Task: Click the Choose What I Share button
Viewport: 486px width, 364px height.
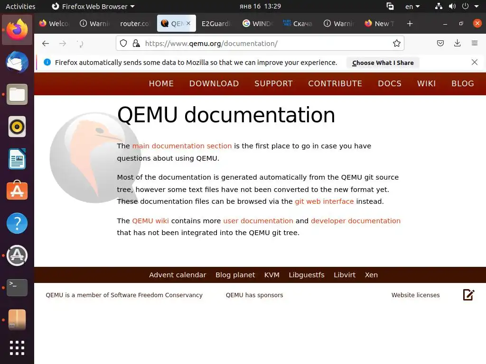Action: [x=383, y=63]
